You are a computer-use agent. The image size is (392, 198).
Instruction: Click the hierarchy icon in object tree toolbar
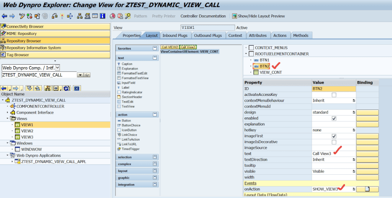click(48, 89)
